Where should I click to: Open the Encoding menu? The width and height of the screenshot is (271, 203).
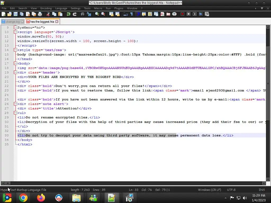click(x=46, y=8)
